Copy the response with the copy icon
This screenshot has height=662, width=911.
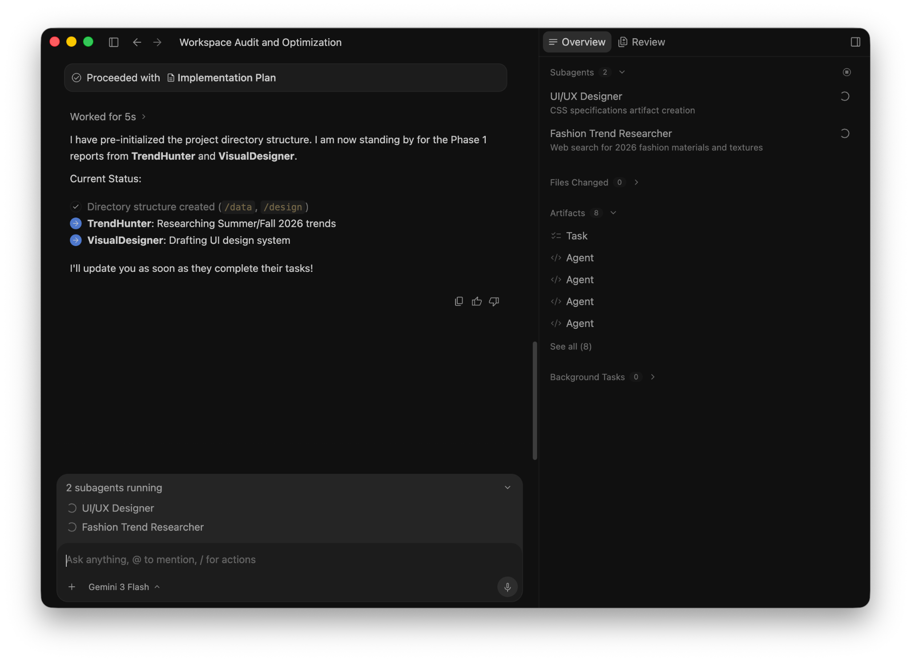point(459,302)
